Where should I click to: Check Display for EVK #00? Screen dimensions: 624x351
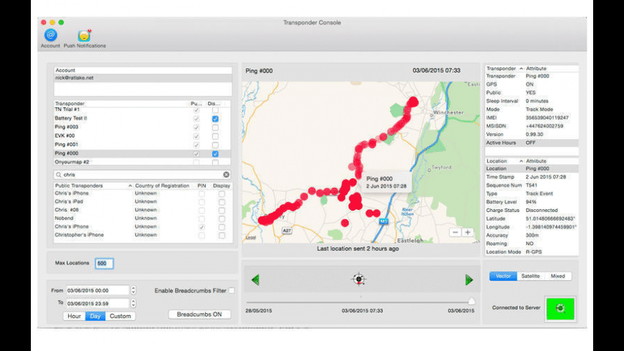tap(215, 136)
